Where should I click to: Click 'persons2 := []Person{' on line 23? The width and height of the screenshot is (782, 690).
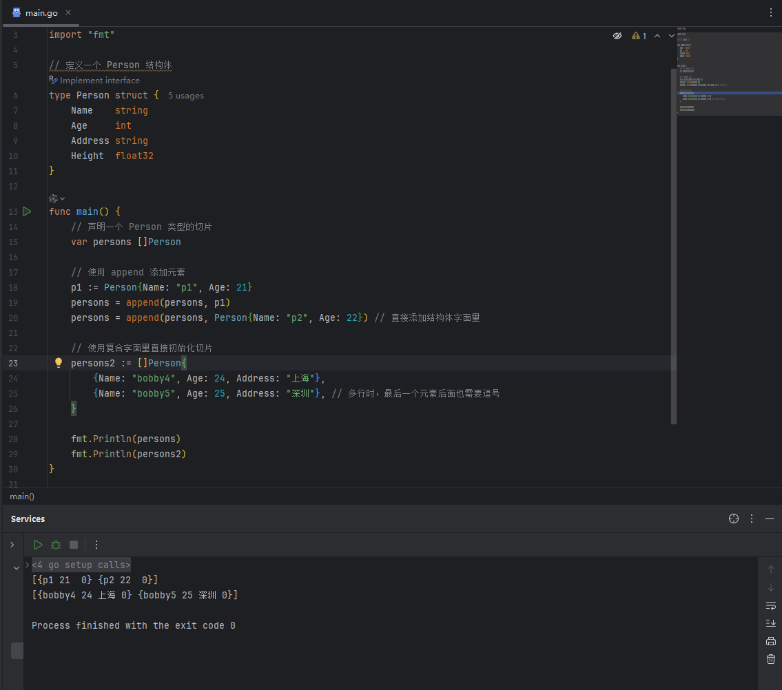pyautogui.click(x=129, y=363)
